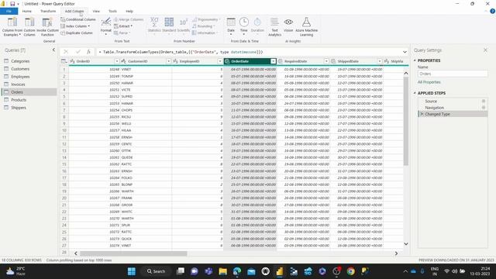Image resolution: width=496 pixels, height=279 pixels.
Task: Click CustomerID data type icon
Action: tap(123, 61)
